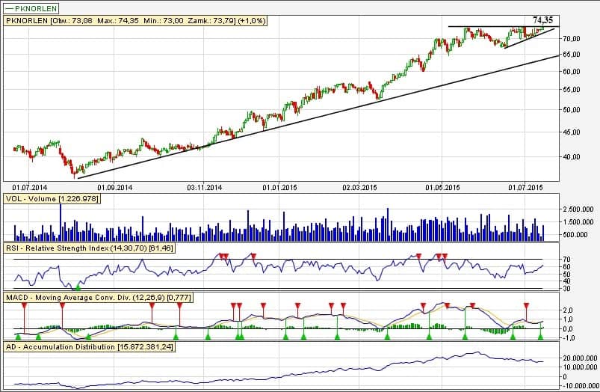Select the horizontal resistance line below 74,35

point(486,27)
